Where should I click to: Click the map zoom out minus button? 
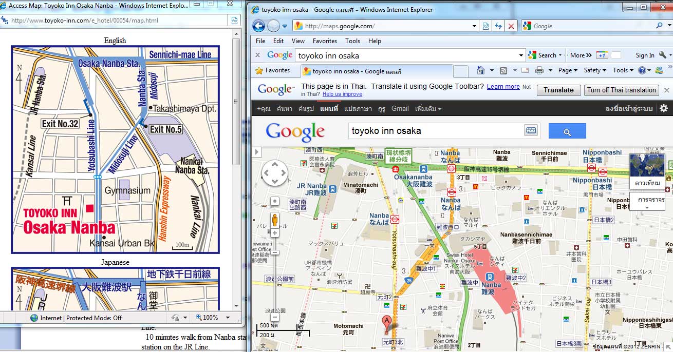tap(275, 318)
